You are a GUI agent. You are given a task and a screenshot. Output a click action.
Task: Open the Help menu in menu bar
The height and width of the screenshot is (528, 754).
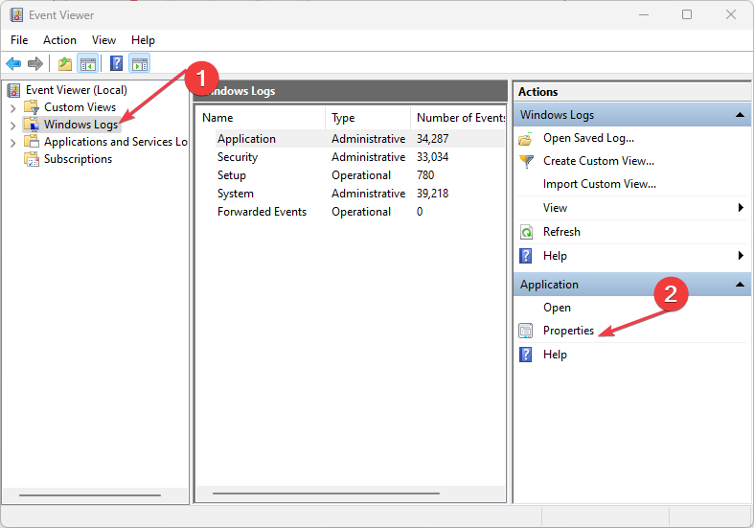pos(143,40)
